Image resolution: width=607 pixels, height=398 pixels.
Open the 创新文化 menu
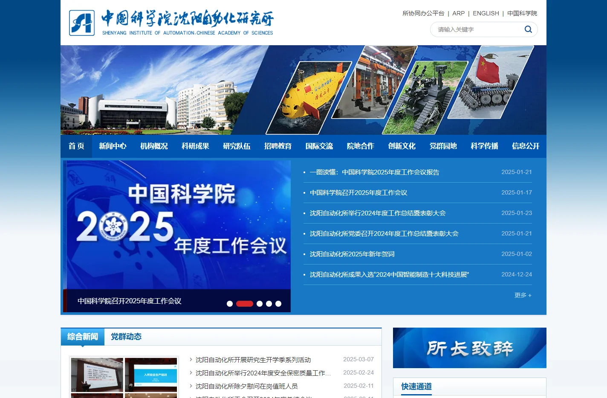coord(402,146)
